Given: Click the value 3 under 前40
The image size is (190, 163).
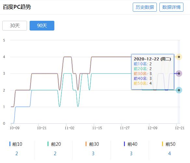Looking at the screenshot, I should click(x=131, y=154).
